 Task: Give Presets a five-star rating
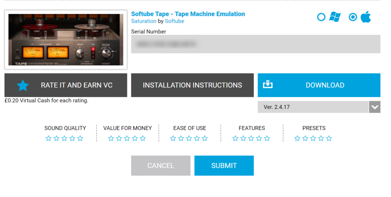(329, 138)
